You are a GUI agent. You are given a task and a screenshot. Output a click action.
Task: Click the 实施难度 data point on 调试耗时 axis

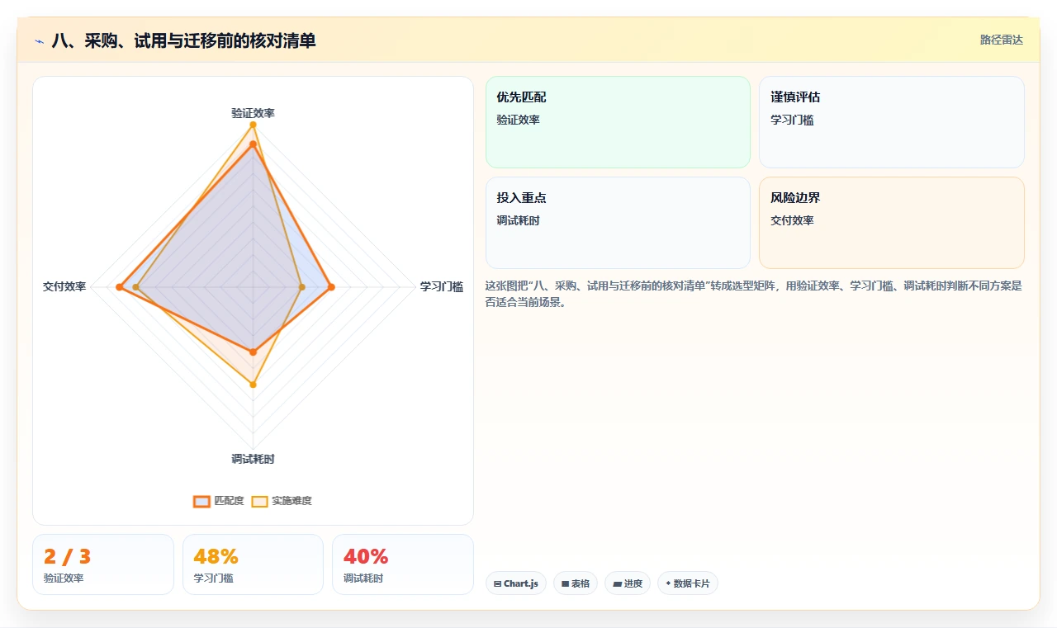253,385
